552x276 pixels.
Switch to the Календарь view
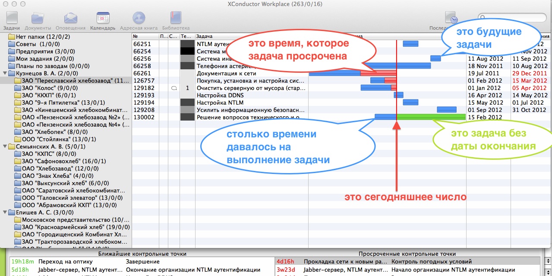[103, 19]
